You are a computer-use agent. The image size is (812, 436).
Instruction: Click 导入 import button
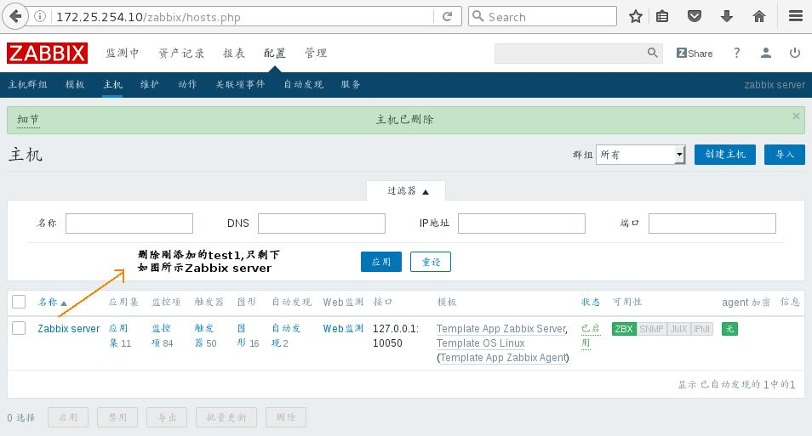785,155
